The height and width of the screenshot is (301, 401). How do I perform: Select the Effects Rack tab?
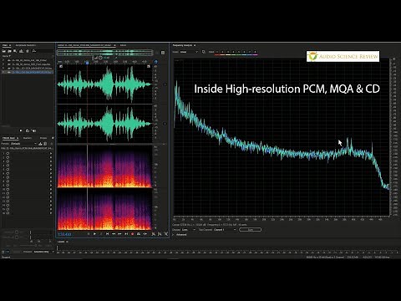coord(10,138)
